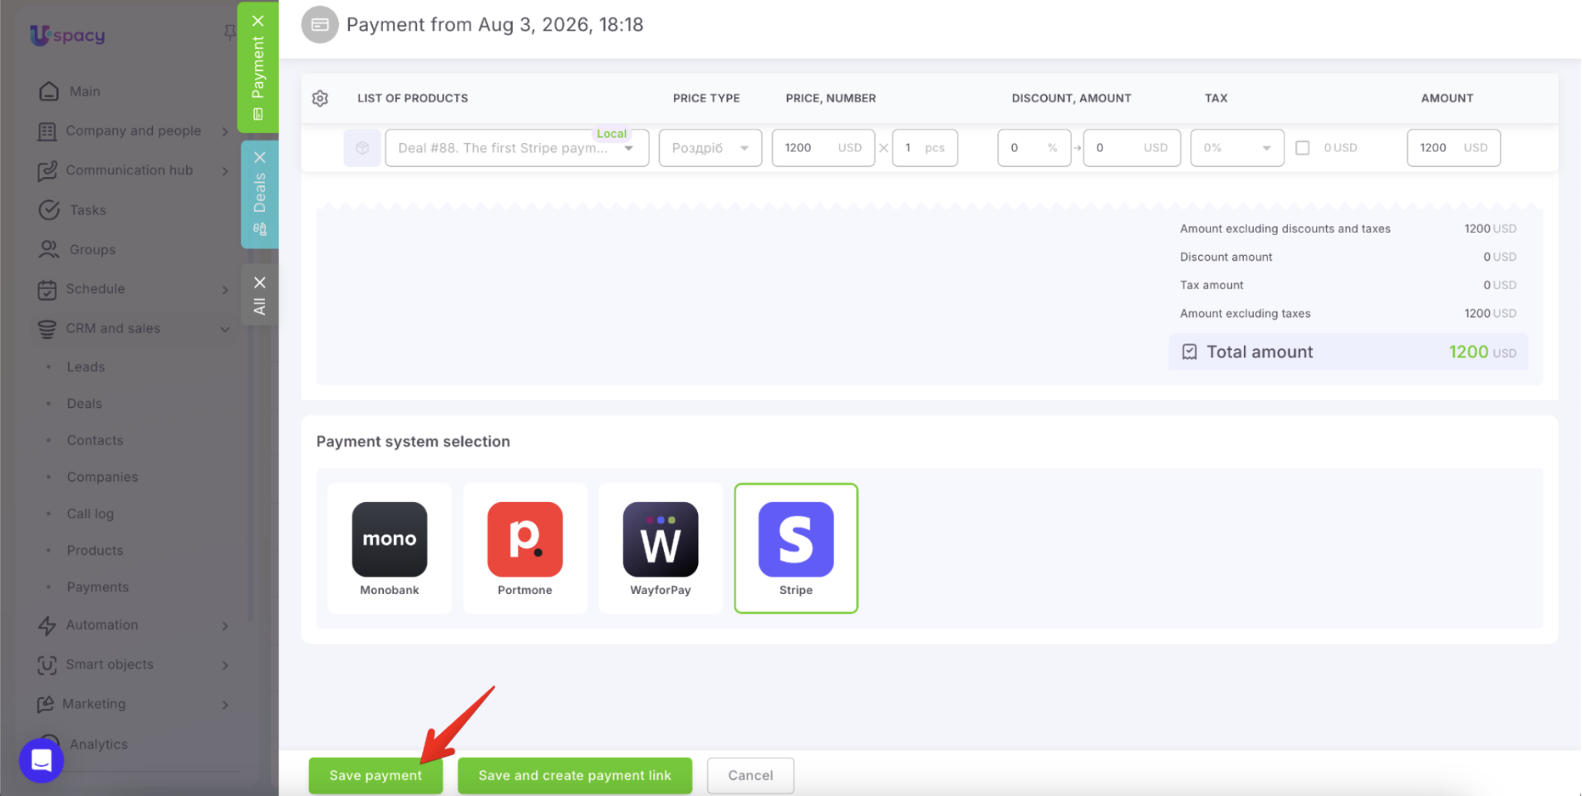
Task: Click the pin sidebar icon
Action: pos(230,32)
